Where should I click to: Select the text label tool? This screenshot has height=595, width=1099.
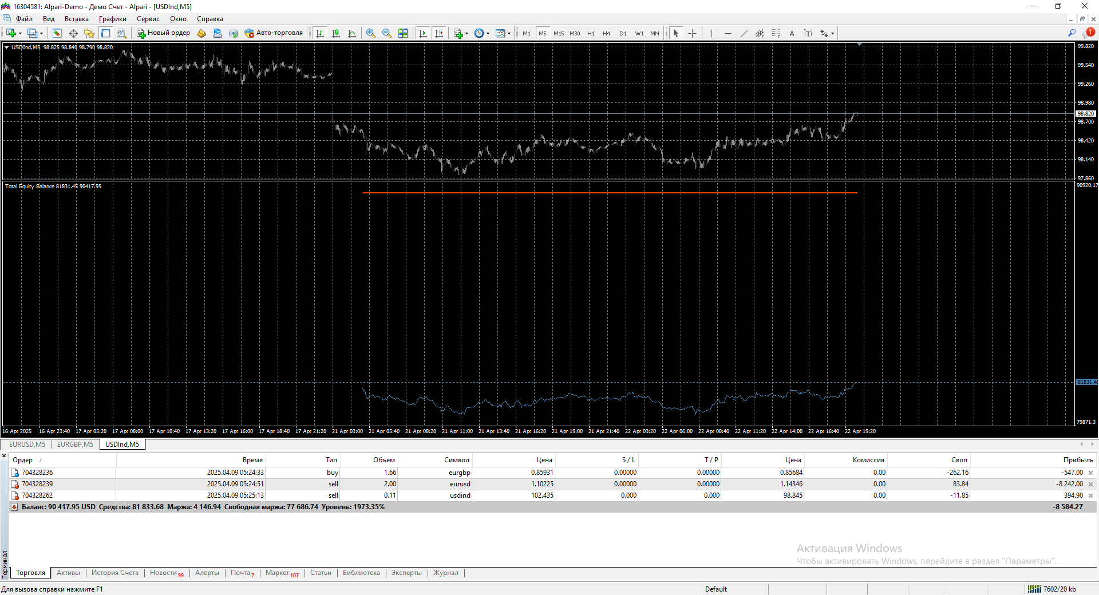[x=808, y=33]
